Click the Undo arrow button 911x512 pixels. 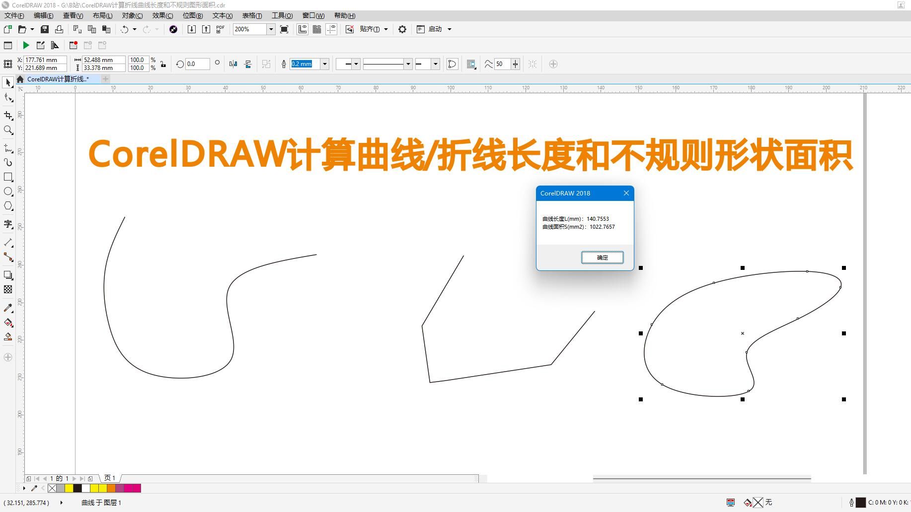[124, 29]
